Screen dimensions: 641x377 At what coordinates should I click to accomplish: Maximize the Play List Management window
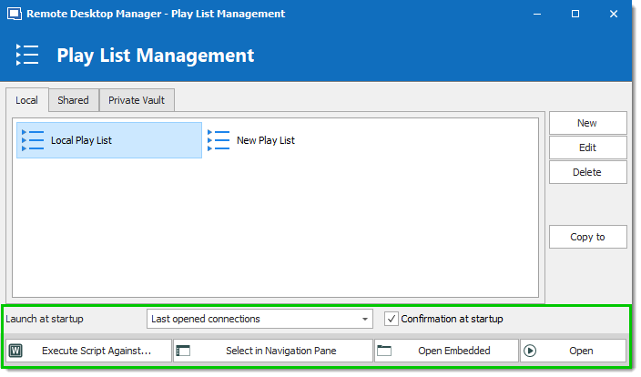pos(575,14)
